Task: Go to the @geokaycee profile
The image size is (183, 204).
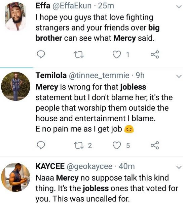Action: [x=89, y=166]
